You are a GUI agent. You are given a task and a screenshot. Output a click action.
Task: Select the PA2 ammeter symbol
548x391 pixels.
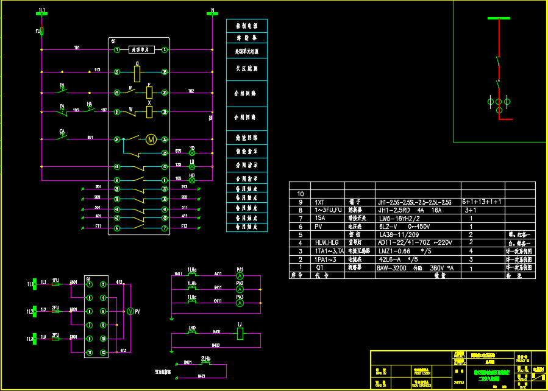[x=240, y=289]
